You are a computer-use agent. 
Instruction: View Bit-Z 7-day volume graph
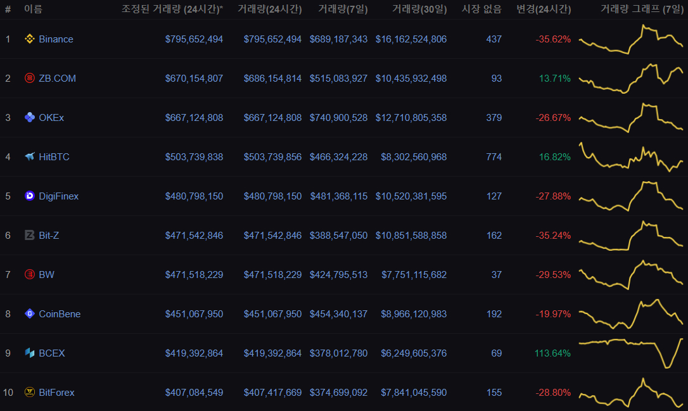tap(631, 235)
